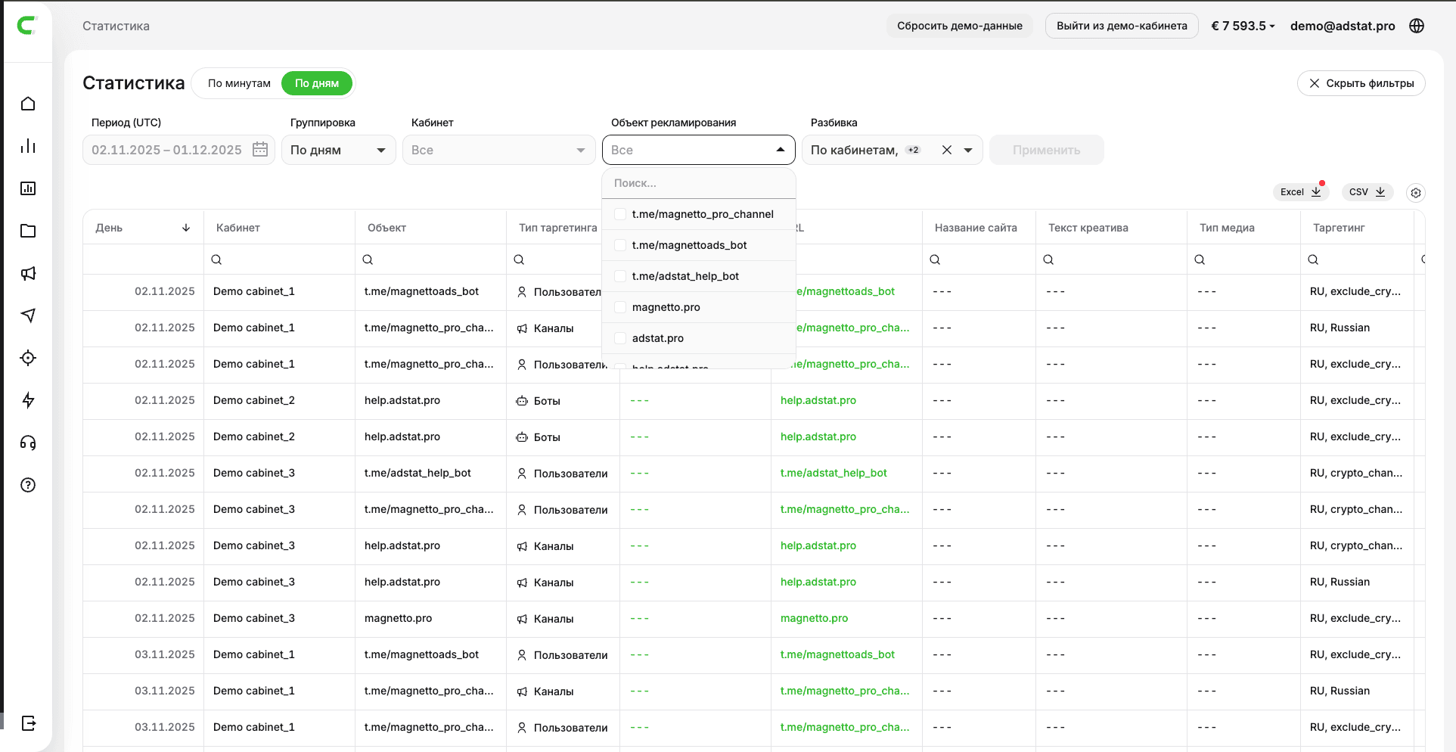Expand the Группировка dropdown
The width and height of the screenshot is (1456, 752).
[x=338, y=150]
